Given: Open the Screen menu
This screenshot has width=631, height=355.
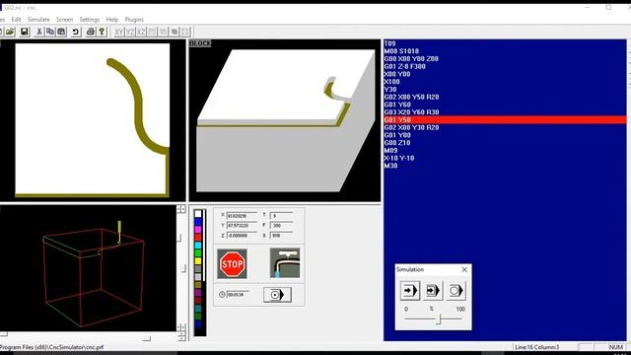Looking at the screenshot, I should [x=64, y=20].
